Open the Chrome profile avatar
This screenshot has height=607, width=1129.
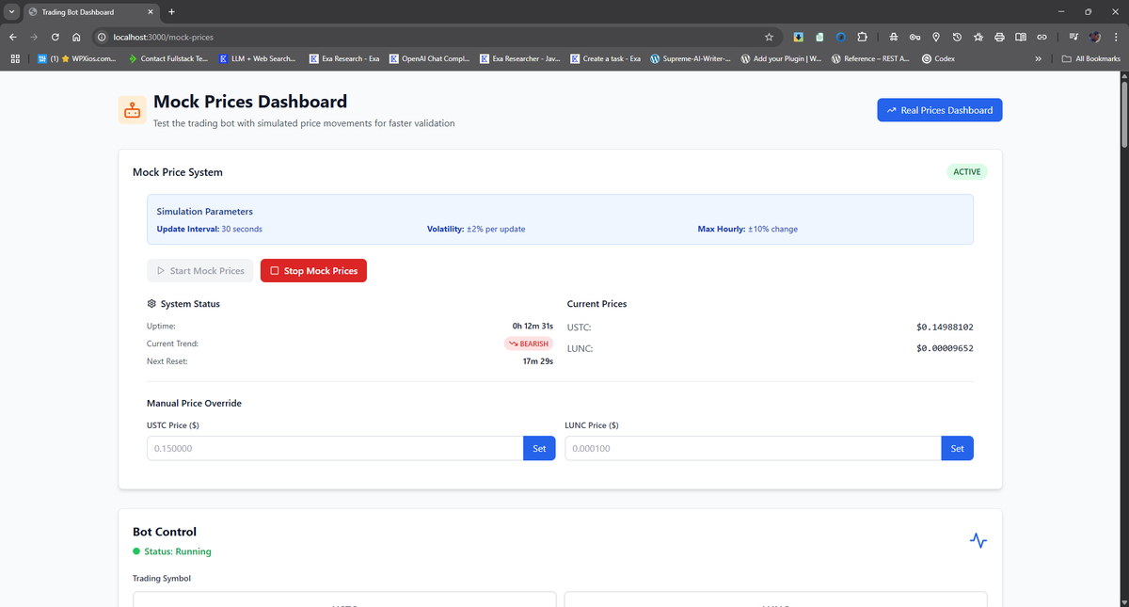1094,37
